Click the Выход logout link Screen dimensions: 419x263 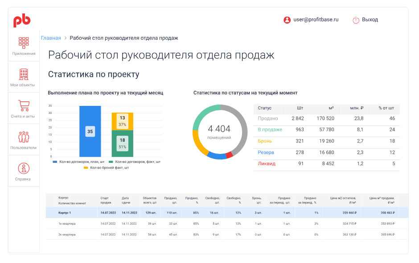[370, 20]
